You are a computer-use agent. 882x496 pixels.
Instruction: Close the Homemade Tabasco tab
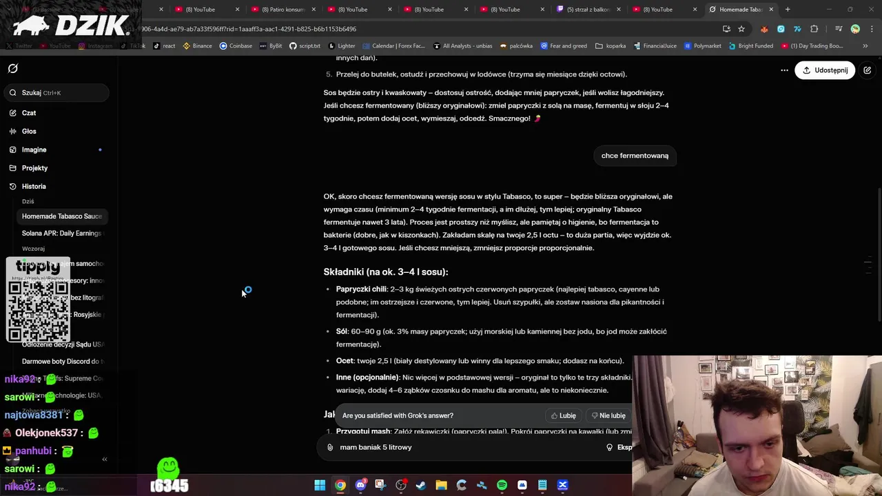(771, 10)
